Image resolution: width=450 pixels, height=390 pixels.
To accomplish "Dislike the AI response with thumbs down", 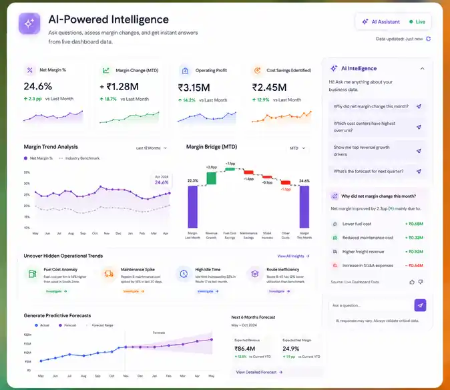I will click(421, 282).
